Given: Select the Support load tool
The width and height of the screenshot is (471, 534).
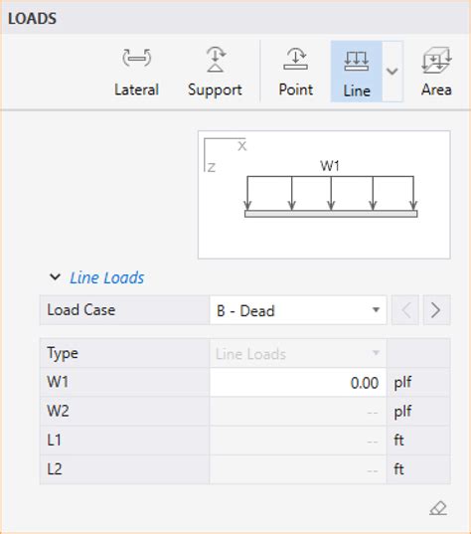Looking at the screenshot, I should tap(215, 72).
